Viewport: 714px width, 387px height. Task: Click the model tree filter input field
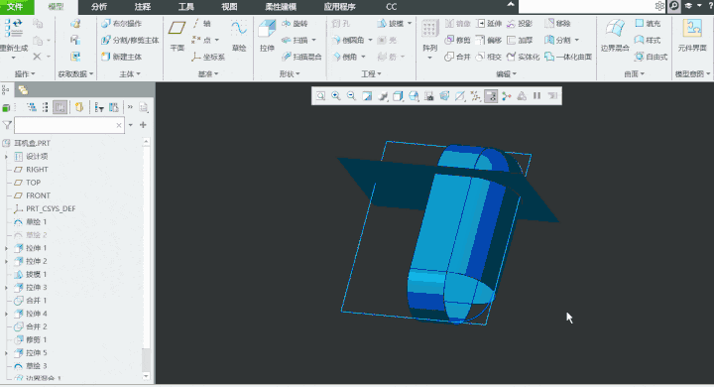69,125
